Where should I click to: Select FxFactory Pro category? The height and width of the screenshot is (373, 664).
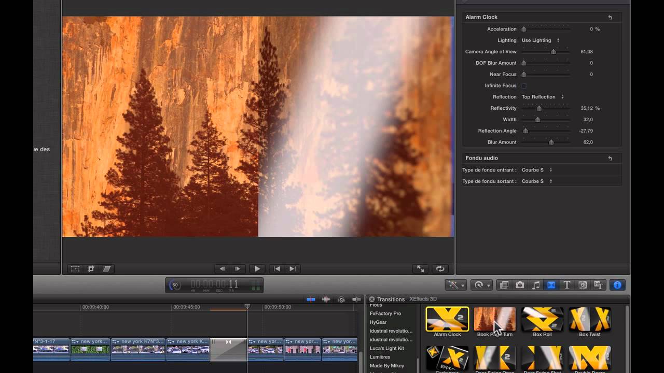[385, 313]
